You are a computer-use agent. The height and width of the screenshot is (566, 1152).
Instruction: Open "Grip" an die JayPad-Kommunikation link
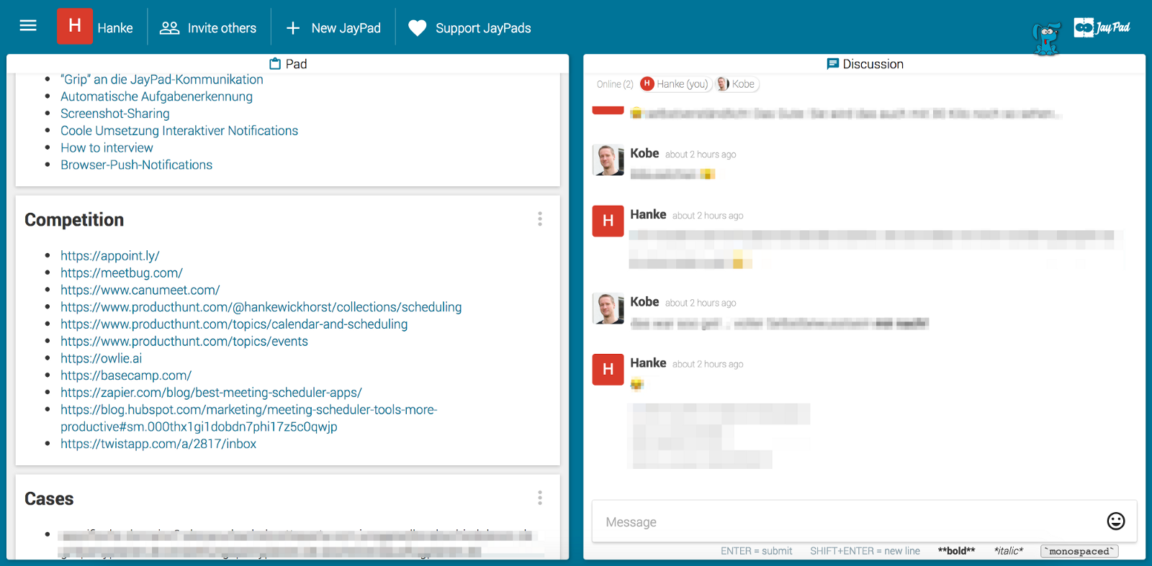[162, 80]
